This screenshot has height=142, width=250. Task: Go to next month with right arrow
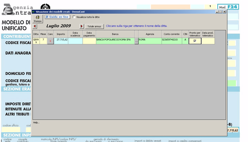[82, 26]
